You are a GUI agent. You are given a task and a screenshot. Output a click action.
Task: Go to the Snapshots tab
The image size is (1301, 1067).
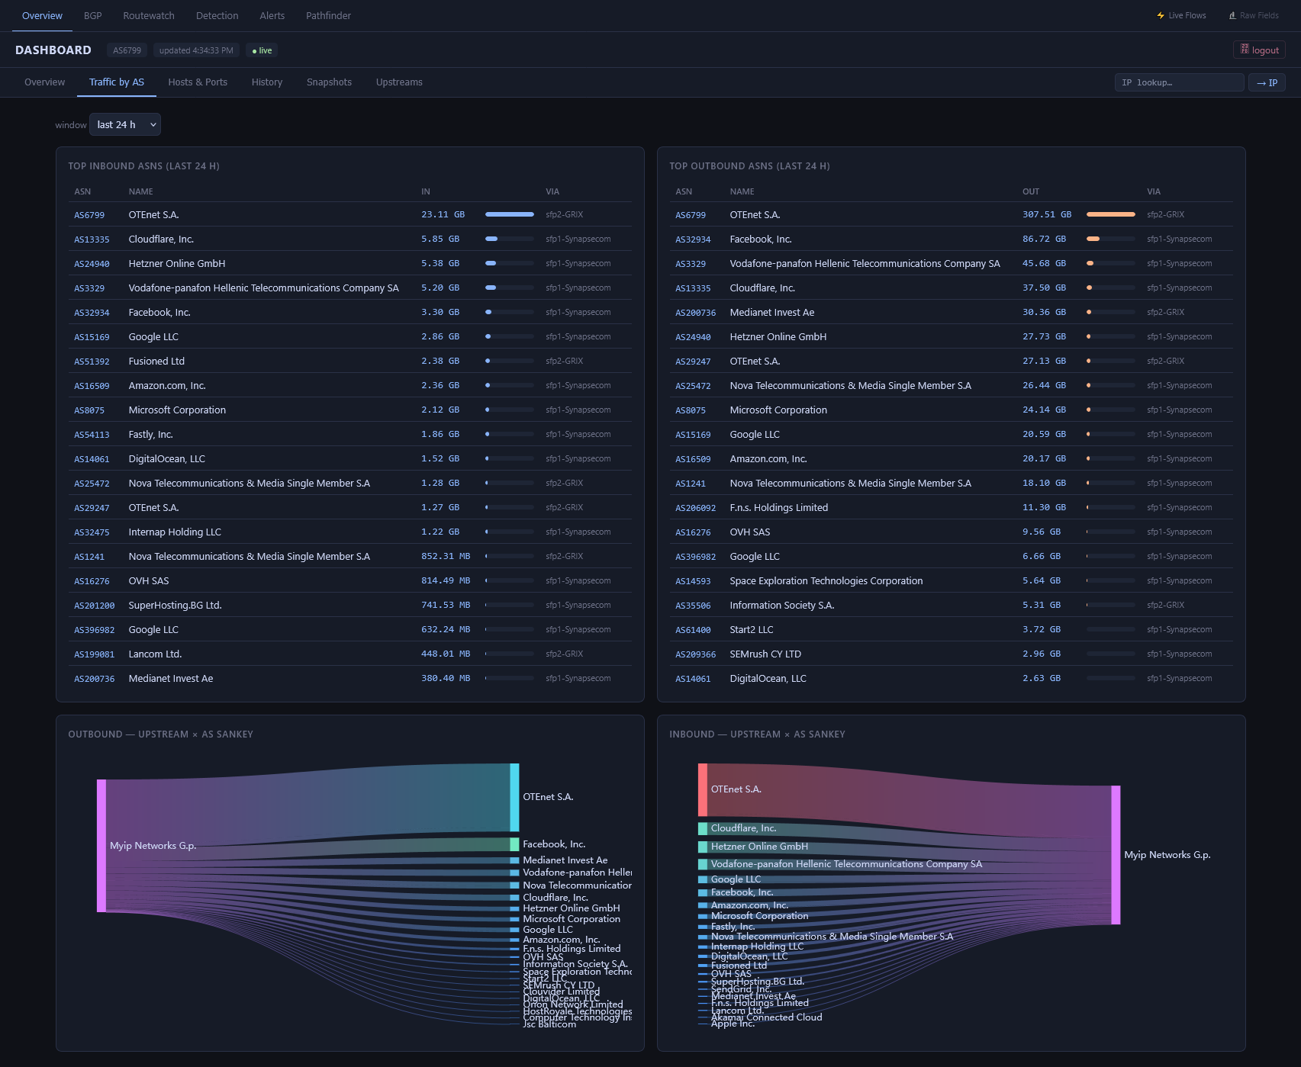[329, 82]
